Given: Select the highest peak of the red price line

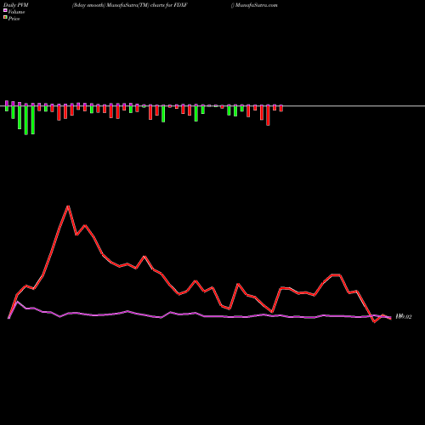Looking at the screenshot, I should (x=68, y=207).
